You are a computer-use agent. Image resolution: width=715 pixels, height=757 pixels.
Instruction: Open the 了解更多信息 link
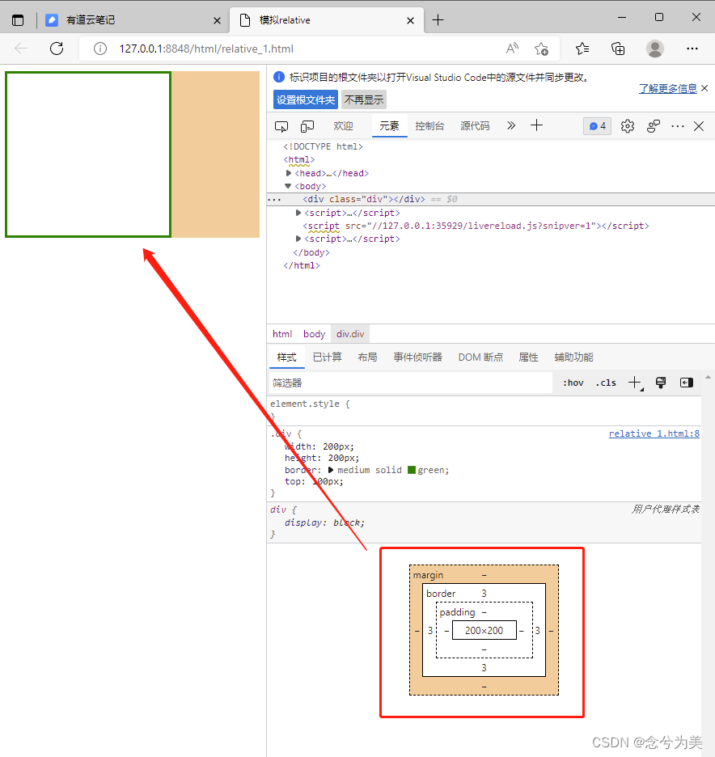tap(668, 89)
